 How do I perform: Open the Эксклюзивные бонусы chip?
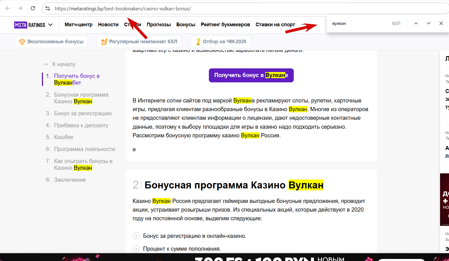click(51, 42)
